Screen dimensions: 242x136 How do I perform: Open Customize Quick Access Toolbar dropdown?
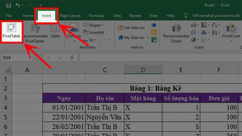tap(40, 6)
